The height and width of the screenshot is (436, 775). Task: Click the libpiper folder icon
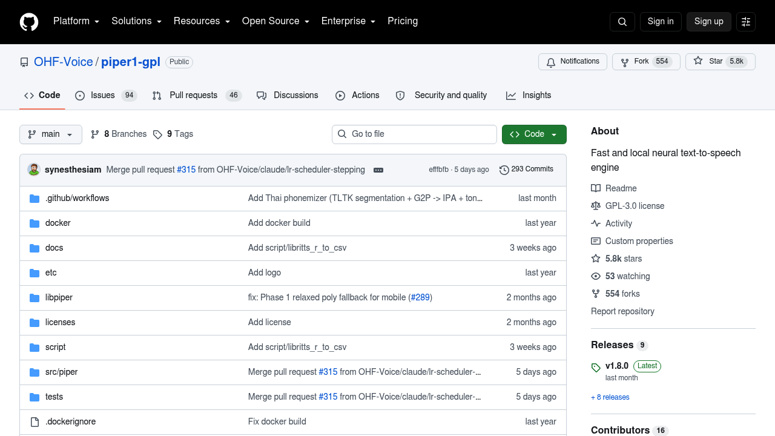[35, 298]
